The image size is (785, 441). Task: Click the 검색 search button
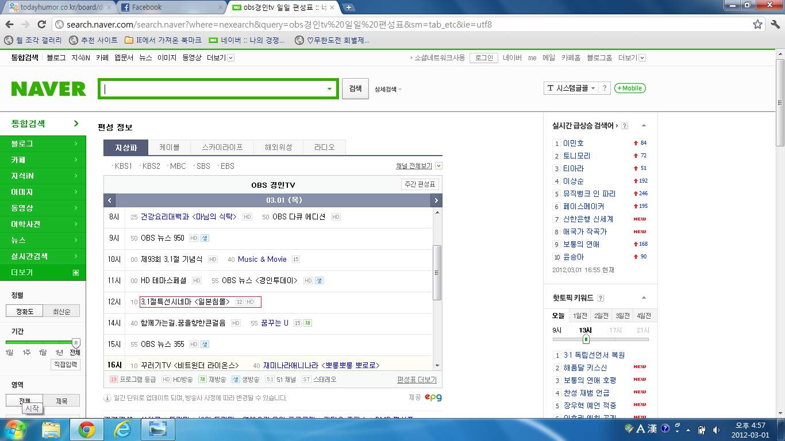coord(355,89)
